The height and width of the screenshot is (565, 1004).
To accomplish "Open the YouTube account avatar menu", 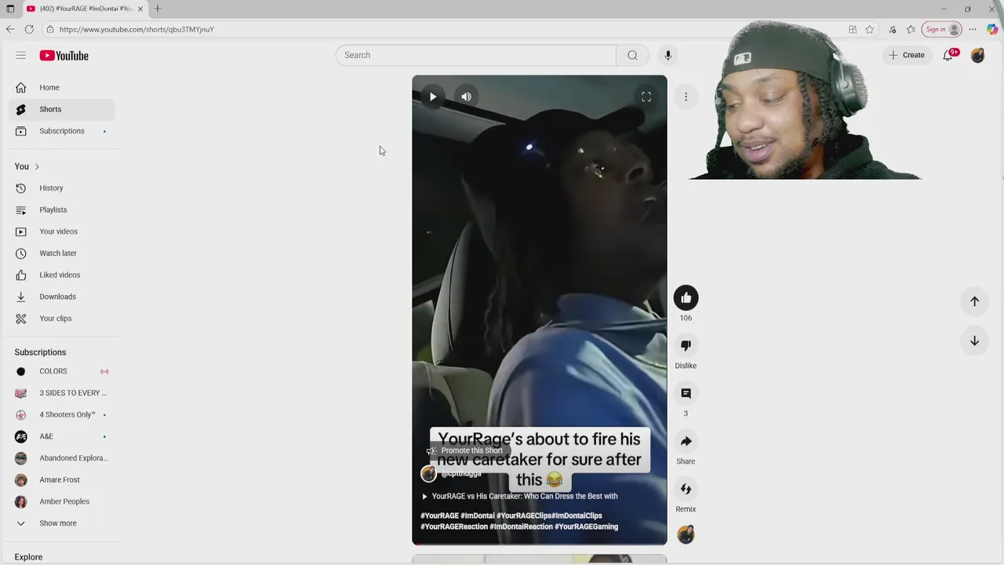I will click(x=977, y=55).
